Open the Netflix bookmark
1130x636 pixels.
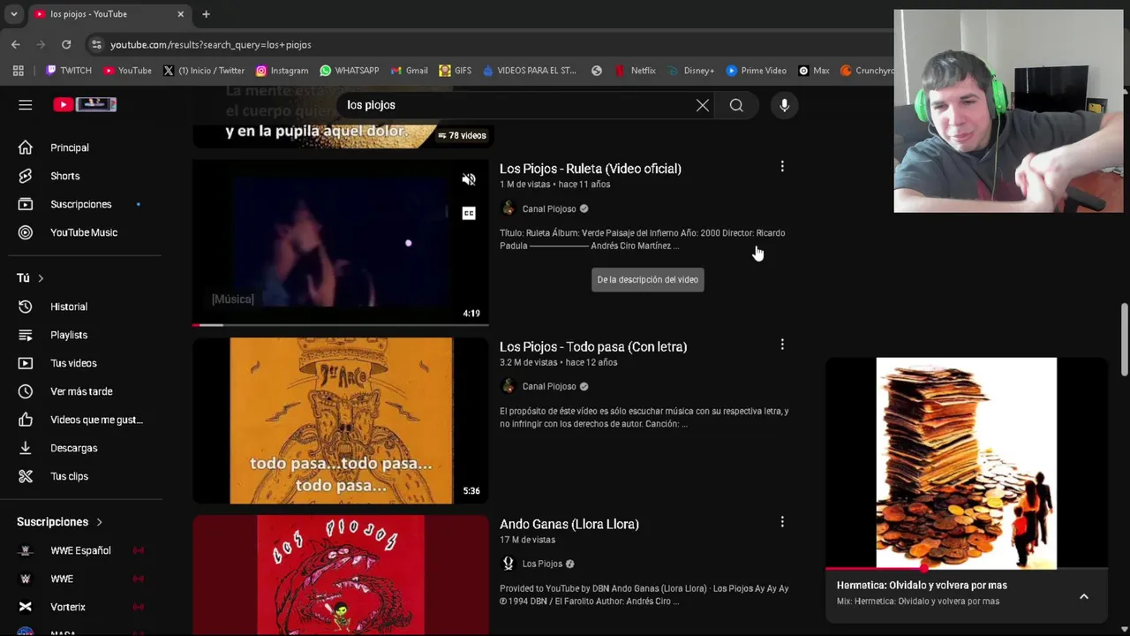(x=636, y=71)
